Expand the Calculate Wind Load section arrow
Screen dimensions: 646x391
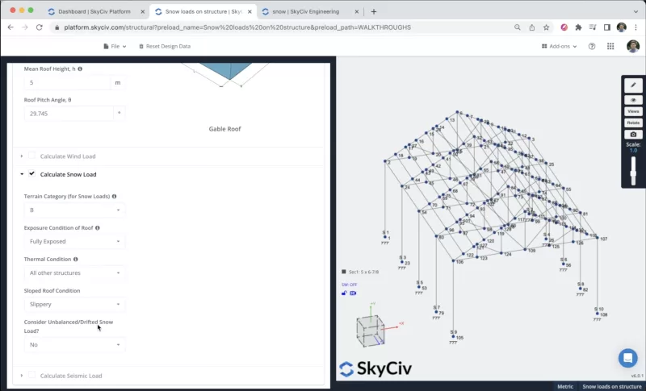(22, 156)
